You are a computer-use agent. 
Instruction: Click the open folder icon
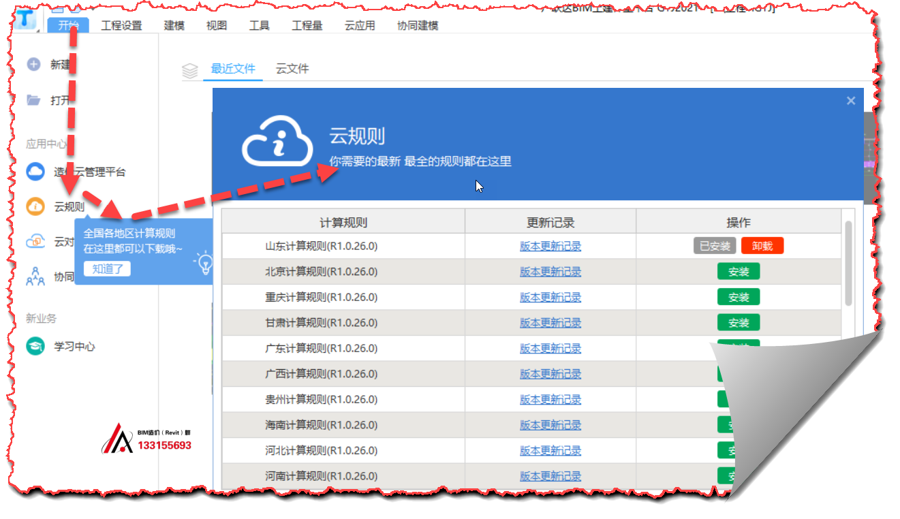coord(33,100)
